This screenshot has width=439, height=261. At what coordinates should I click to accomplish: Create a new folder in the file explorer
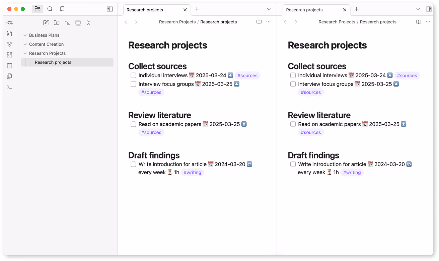(x=57, y=22)
